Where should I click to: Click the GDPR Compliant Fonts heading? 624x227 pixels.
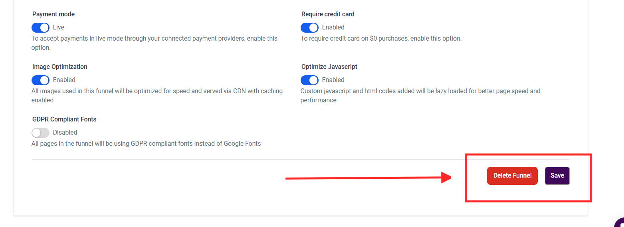click(x=64, y=119)
